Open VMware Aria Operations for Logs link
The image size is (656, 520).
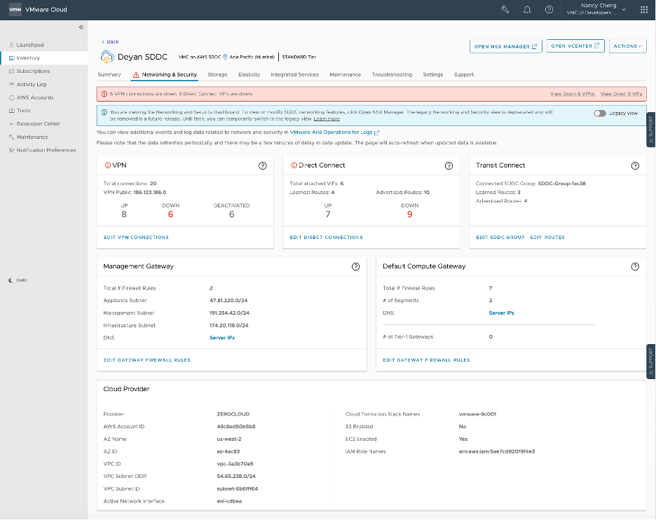coord(335,132)
